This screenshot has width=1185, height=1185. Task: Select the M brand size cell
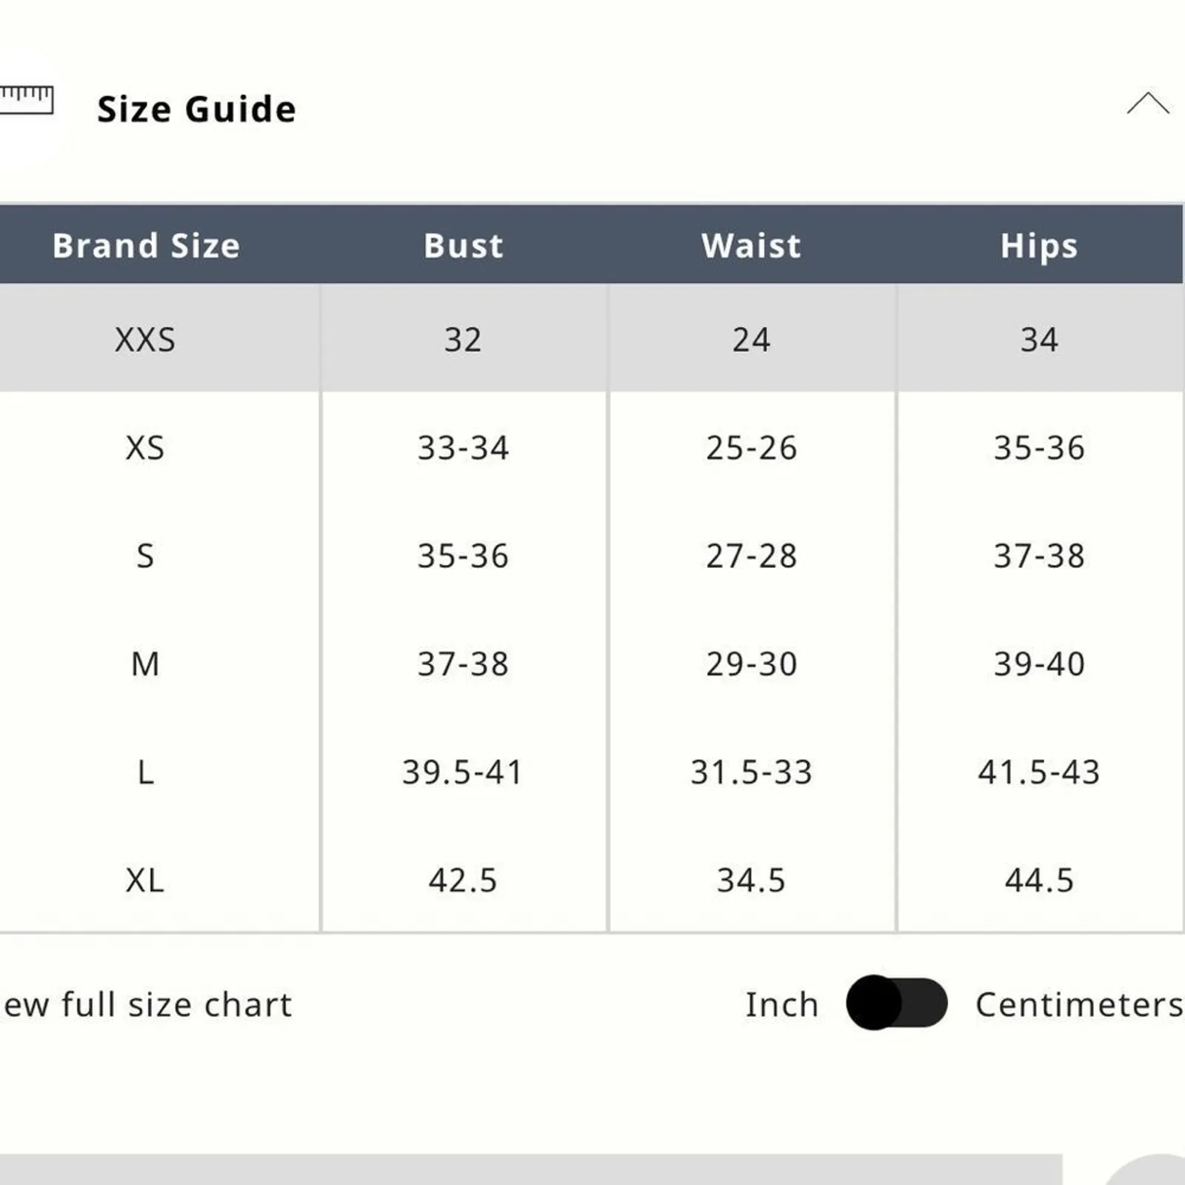point(145,664)
